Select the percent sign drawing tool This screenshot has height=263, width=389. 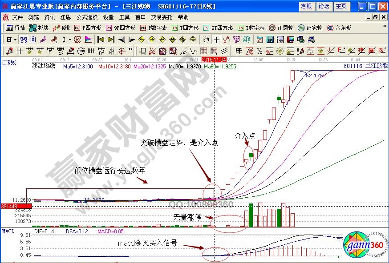(x=259, y=51)
